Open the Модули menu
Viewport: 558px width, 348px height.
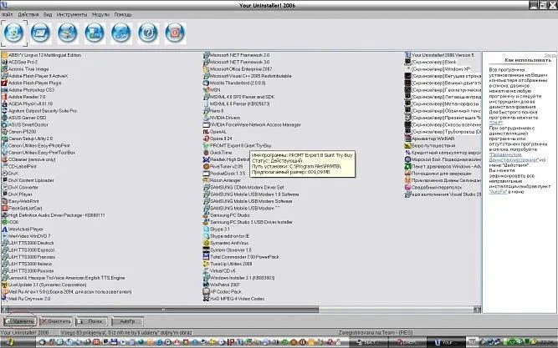coord(100,14)
